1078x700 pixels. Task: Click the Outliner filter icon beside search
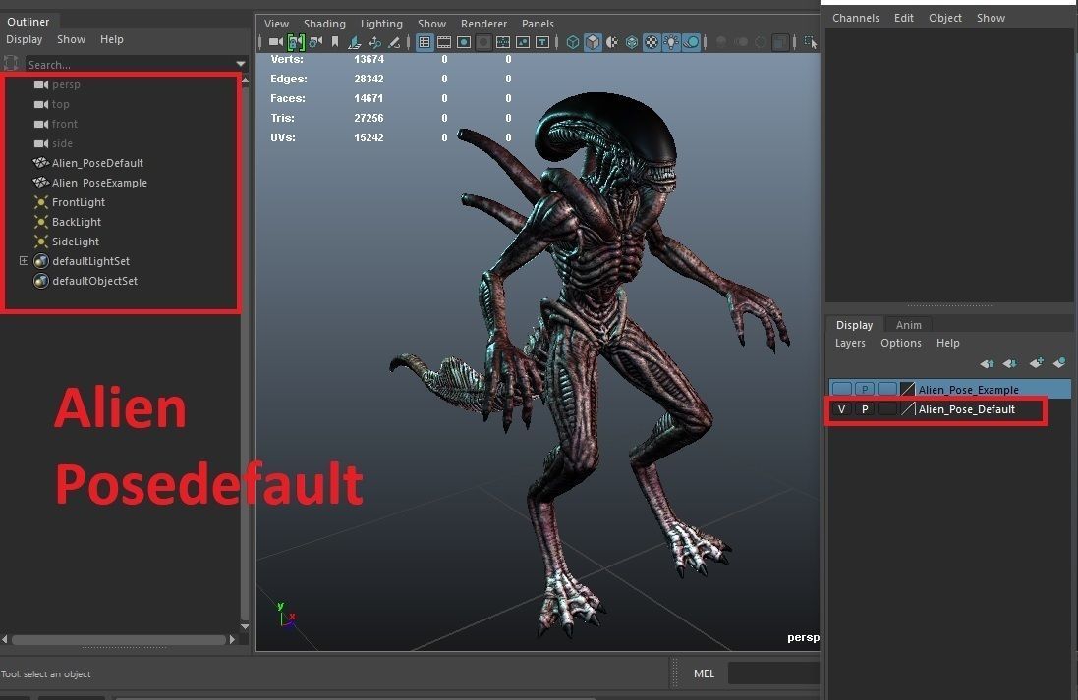(11, 64)
